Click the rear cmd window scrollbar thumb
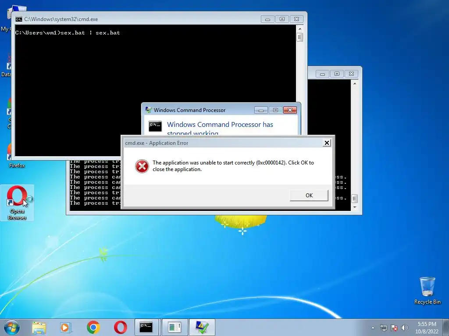This screenshot has height=336, width=449. (355, 198)
